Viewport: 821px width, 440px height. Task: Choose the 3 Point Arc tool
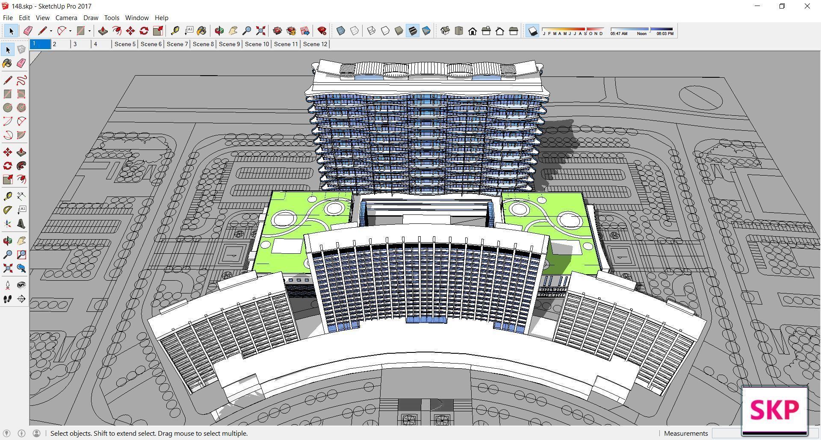coord(8,135)
